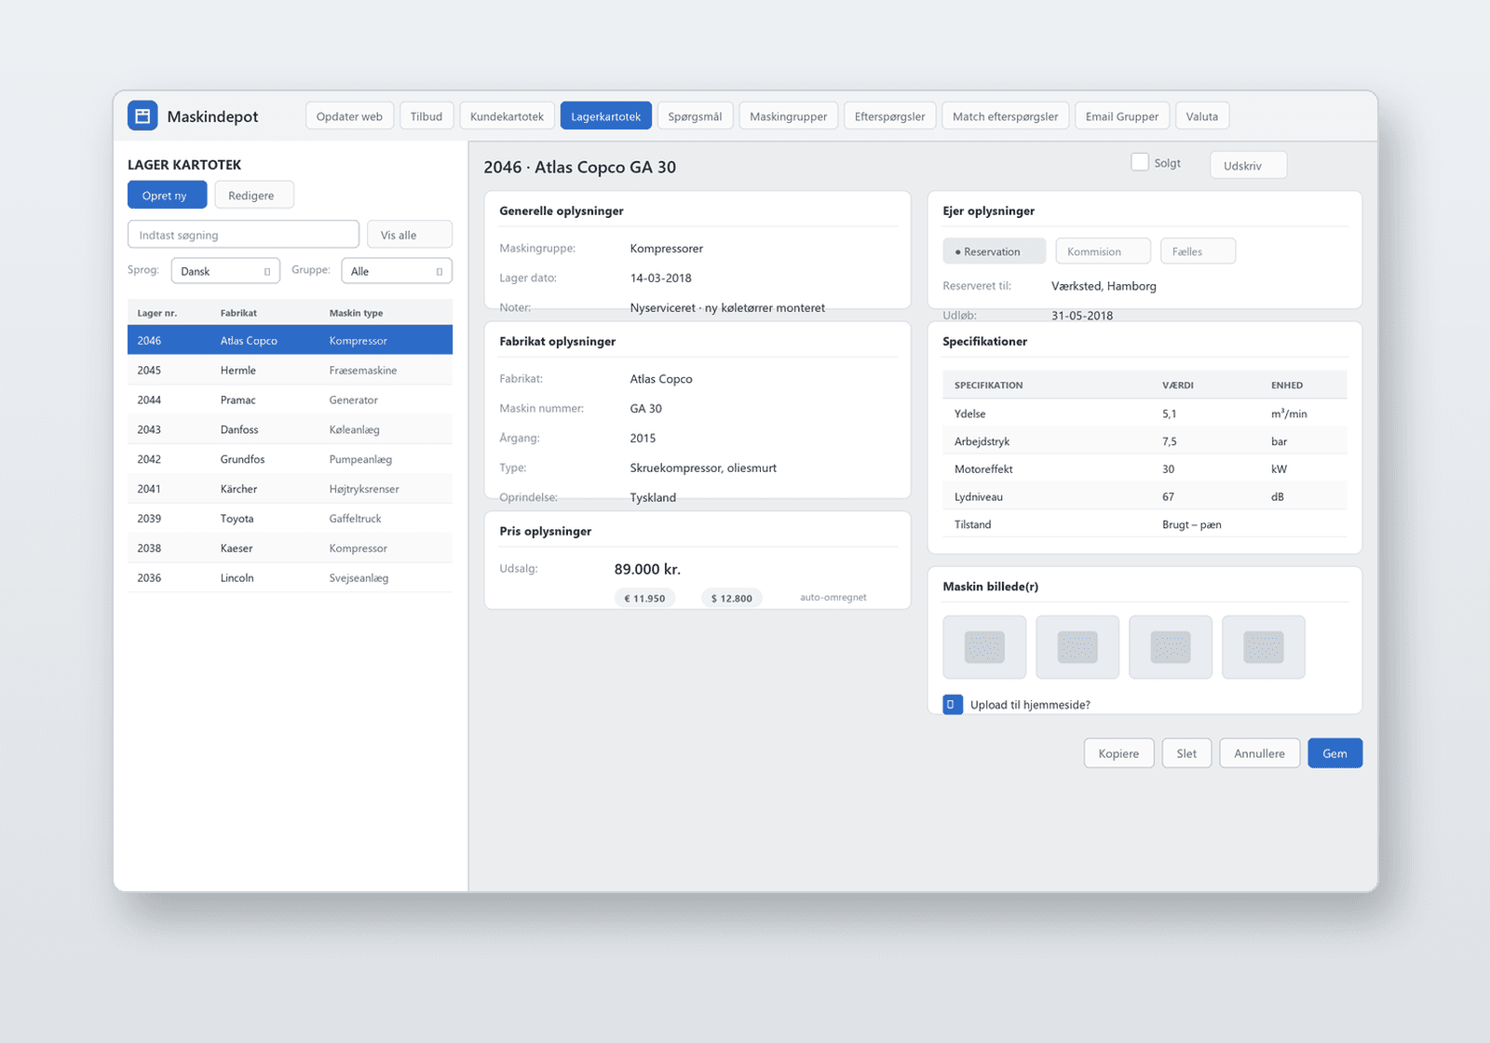This screenshot has width=1490, height=1043.
Task: Select row 2038 Kaeser
Action: pyautogui.click(x=290, y=549)
